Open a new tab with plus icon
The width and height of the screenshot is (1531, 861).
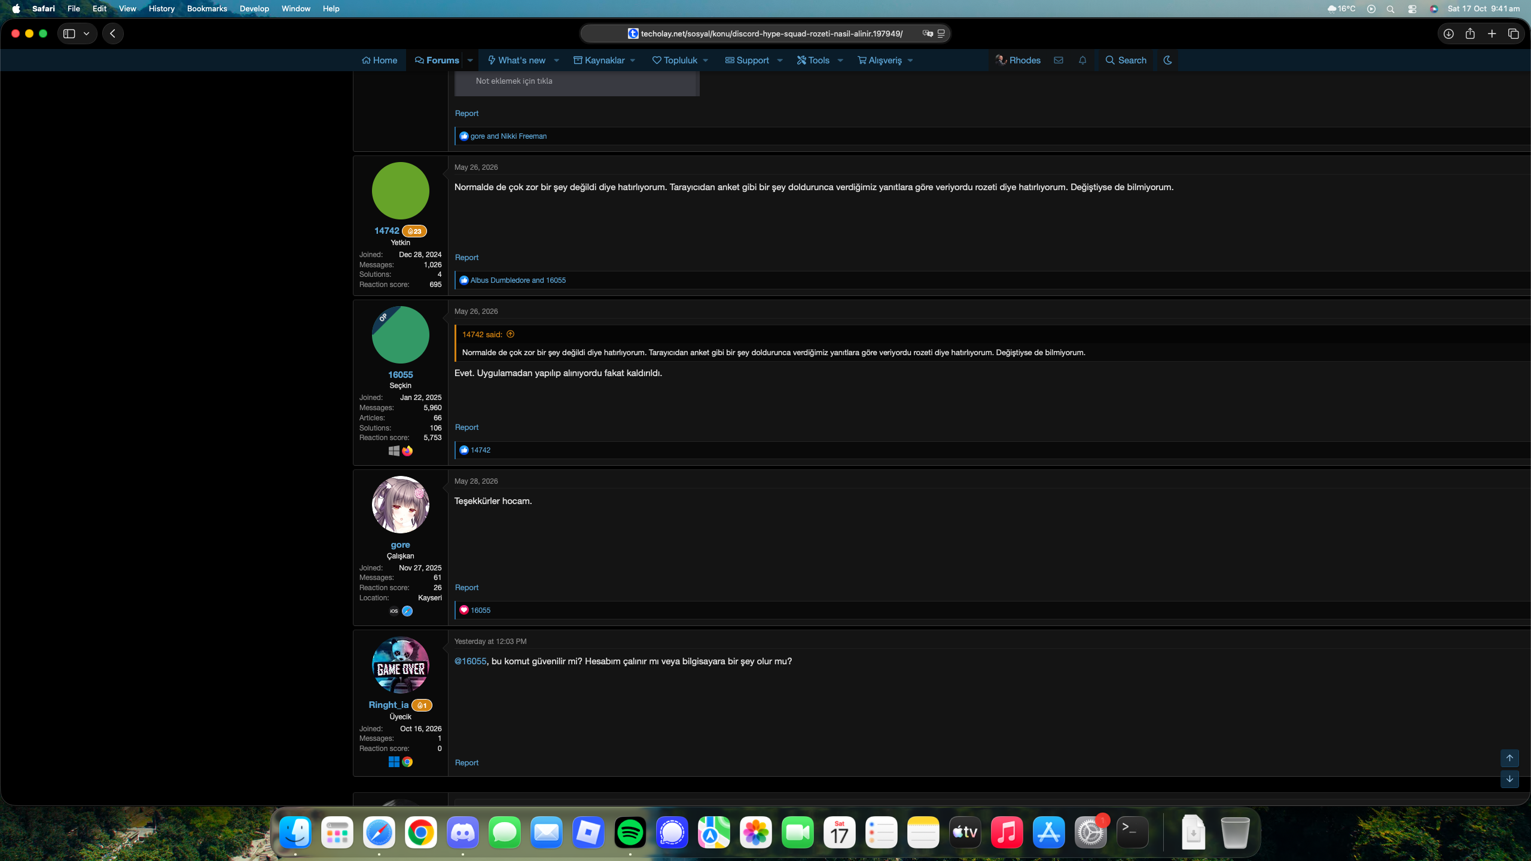coord(1492,33)
